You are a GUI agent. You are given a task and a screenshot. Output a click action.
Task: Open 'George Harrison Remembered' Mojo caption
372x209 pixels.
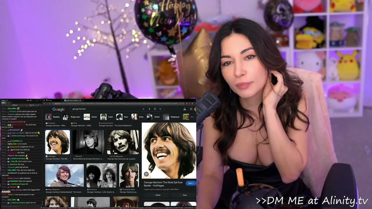click(x=65, y=192)
